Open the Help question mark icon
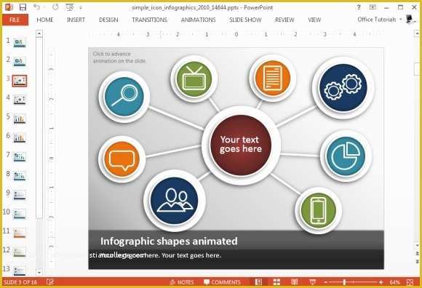This screenshot has height=288, width=422. click(359, 7)
